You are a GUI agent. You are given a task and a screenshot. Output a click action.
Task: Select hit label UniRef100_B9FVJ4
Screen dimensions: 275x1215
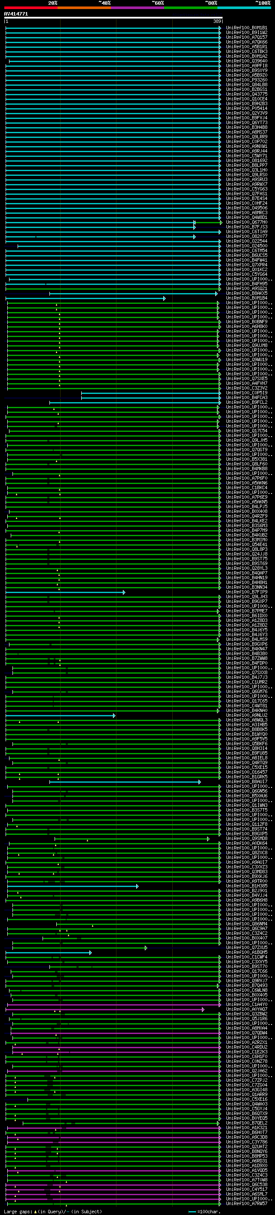(x=247, y=118)
